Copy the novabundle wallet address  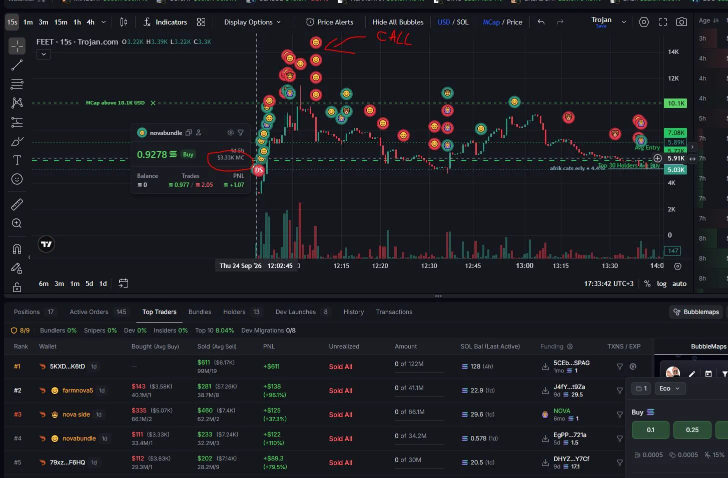189,132
